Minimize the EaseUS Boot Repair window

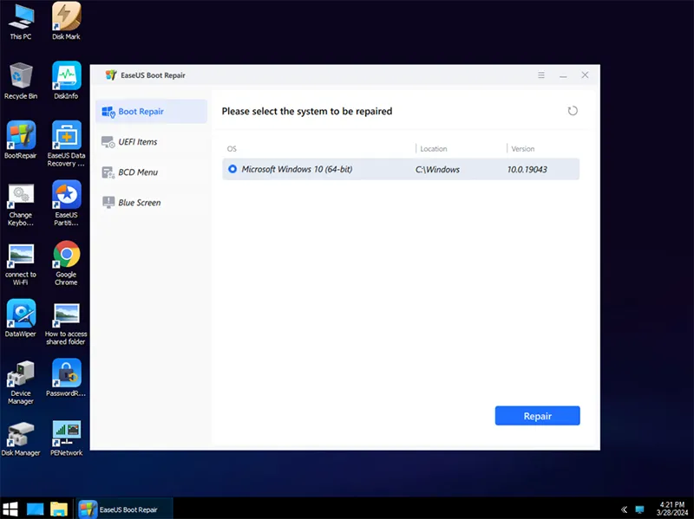pos(563,75)
